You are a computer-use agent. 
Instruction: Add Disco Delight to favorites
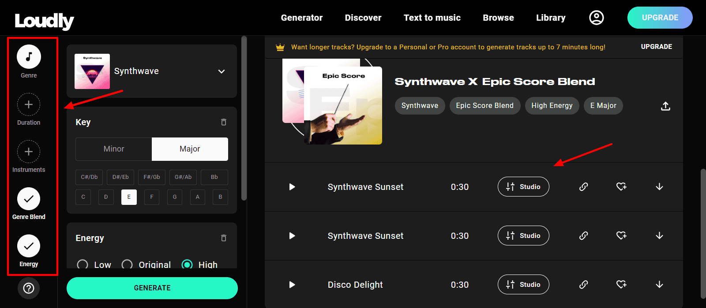pos(621,285)
